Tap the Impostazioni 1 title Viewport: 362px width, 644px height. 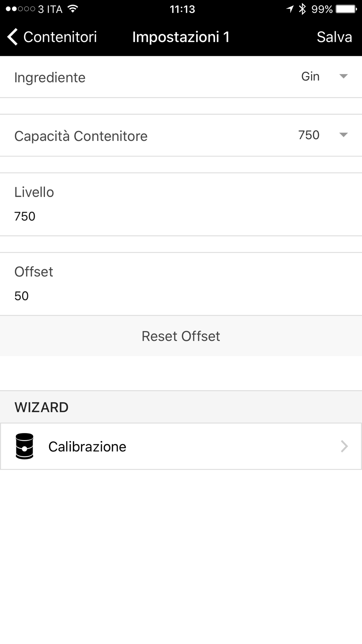pos(181,37)
